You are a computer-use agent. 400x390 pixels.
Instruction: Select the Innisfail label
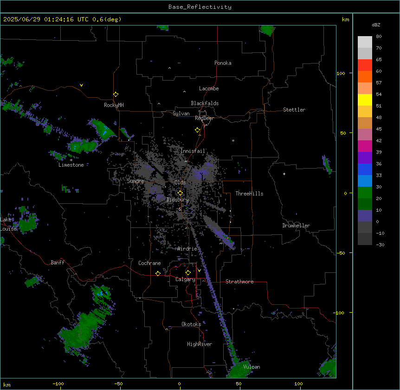click(x=193, y=151)
